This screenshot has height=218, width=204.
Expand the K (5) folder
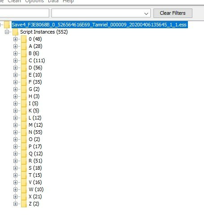(15, 111)
